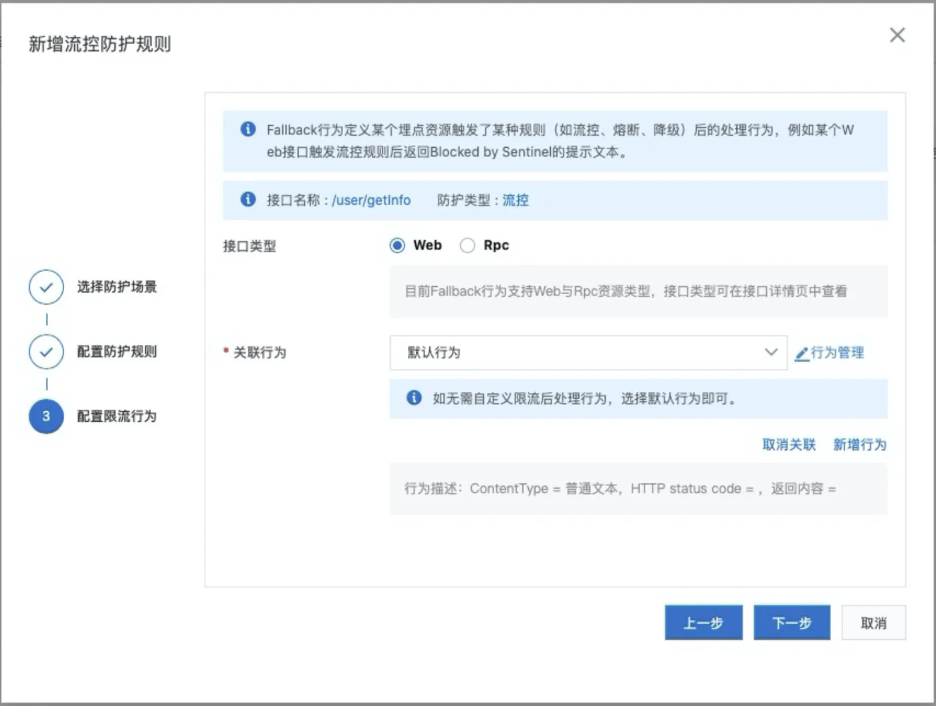The width and height of the screenshot is (936, 706).
Task: Click the 目前Fallback行为支持Web与Rpc hint text
Action: pyautogui.click(x=626, y=291)
